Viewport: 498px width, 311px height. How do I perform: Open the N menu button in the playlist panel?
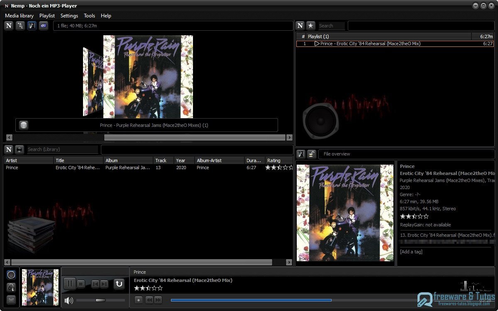(300, 26)
